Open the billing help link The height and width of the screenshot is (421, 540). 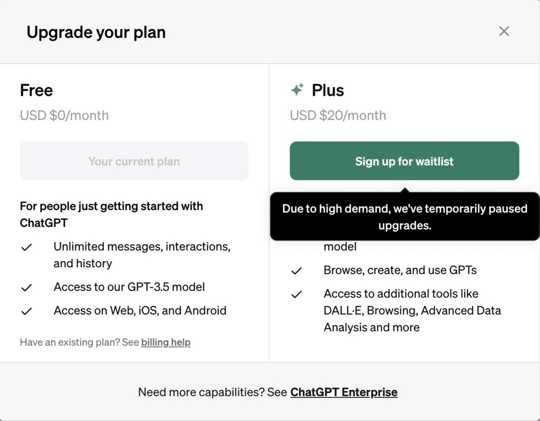166,342
